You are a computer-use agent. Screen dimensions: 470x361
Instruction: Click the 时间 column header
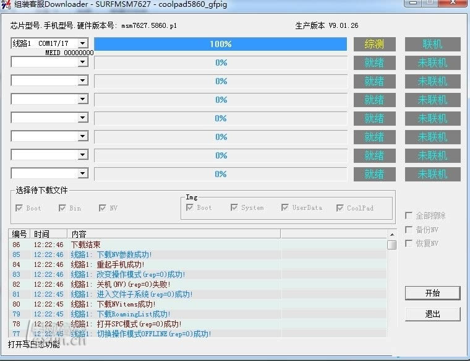pyautogui.click(x=48, y=234)
